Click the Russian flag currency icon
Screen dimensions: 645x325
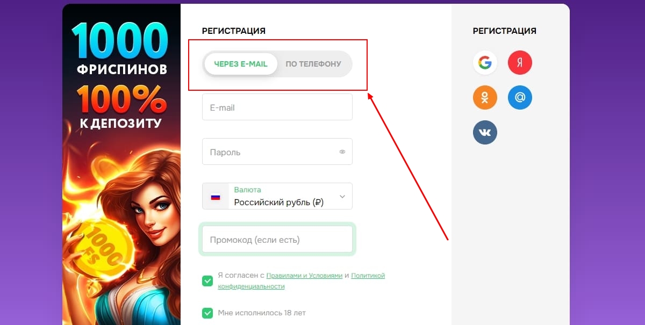coord(216,197)
